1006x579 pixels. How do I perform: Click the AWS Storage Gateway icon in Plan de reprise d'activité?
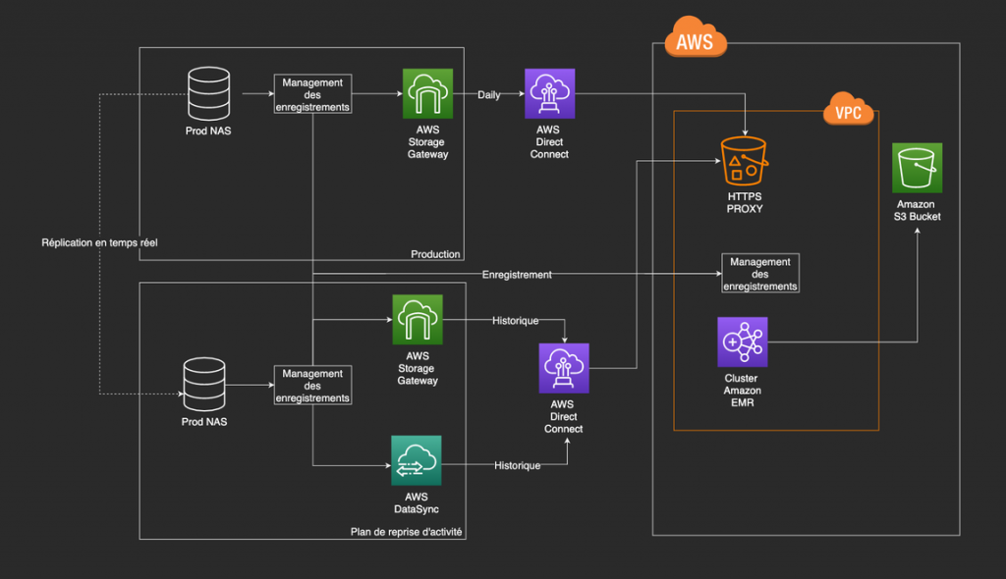tap(417, 319)
